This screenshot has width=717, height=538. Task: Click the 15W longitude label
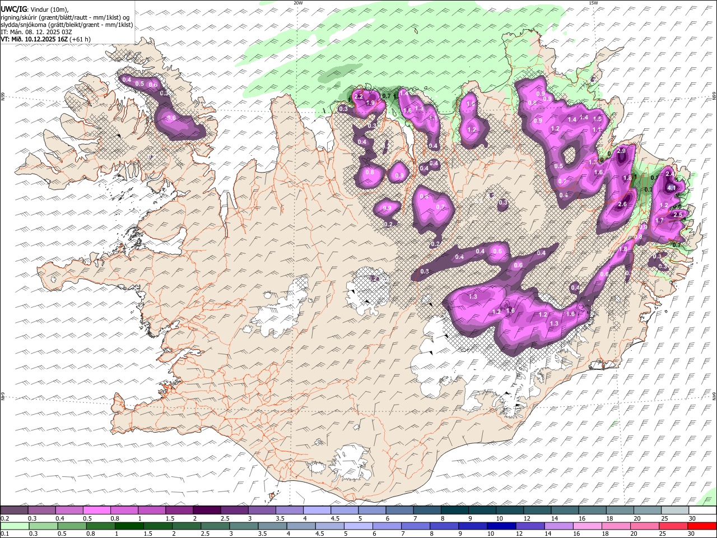593,3
